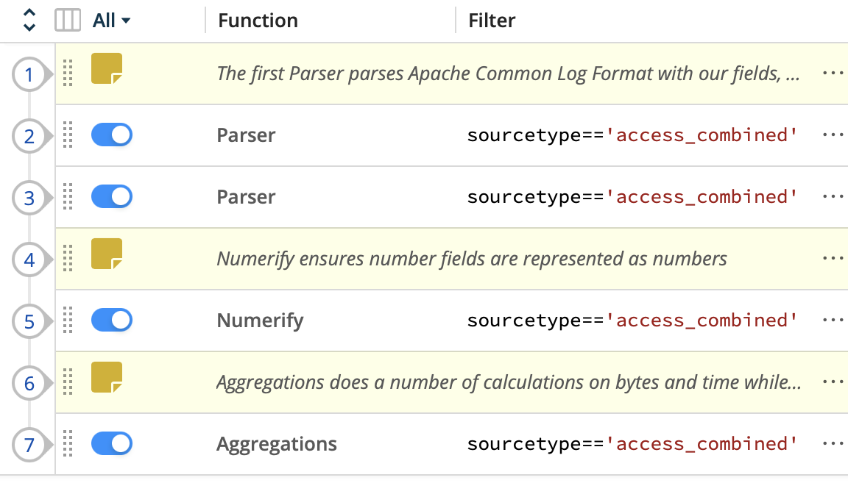The width and height of the screenshot is (848, 483).
Task: Toggle off the second Parser in row 3
Action: tap(112, 197)
